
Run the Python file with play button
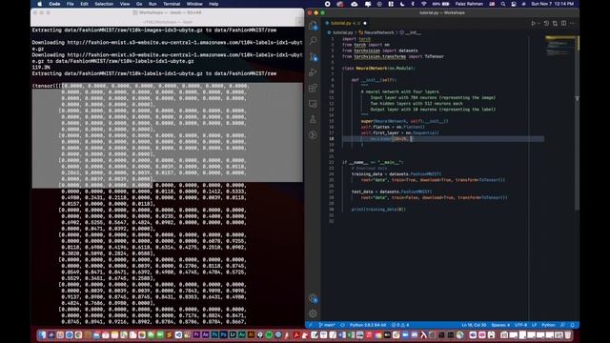[533, 23]
